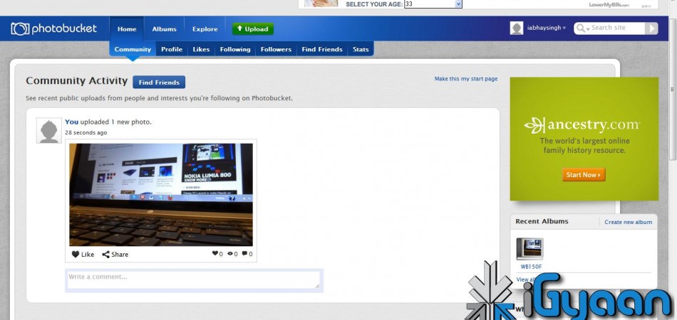Switch to the Followers tab
Screen dimensions: 677x320
coord(276,50)
